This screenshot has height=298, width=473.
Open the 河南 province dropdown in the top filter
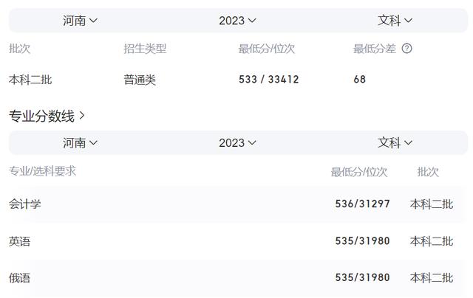[x=80, y=21]
